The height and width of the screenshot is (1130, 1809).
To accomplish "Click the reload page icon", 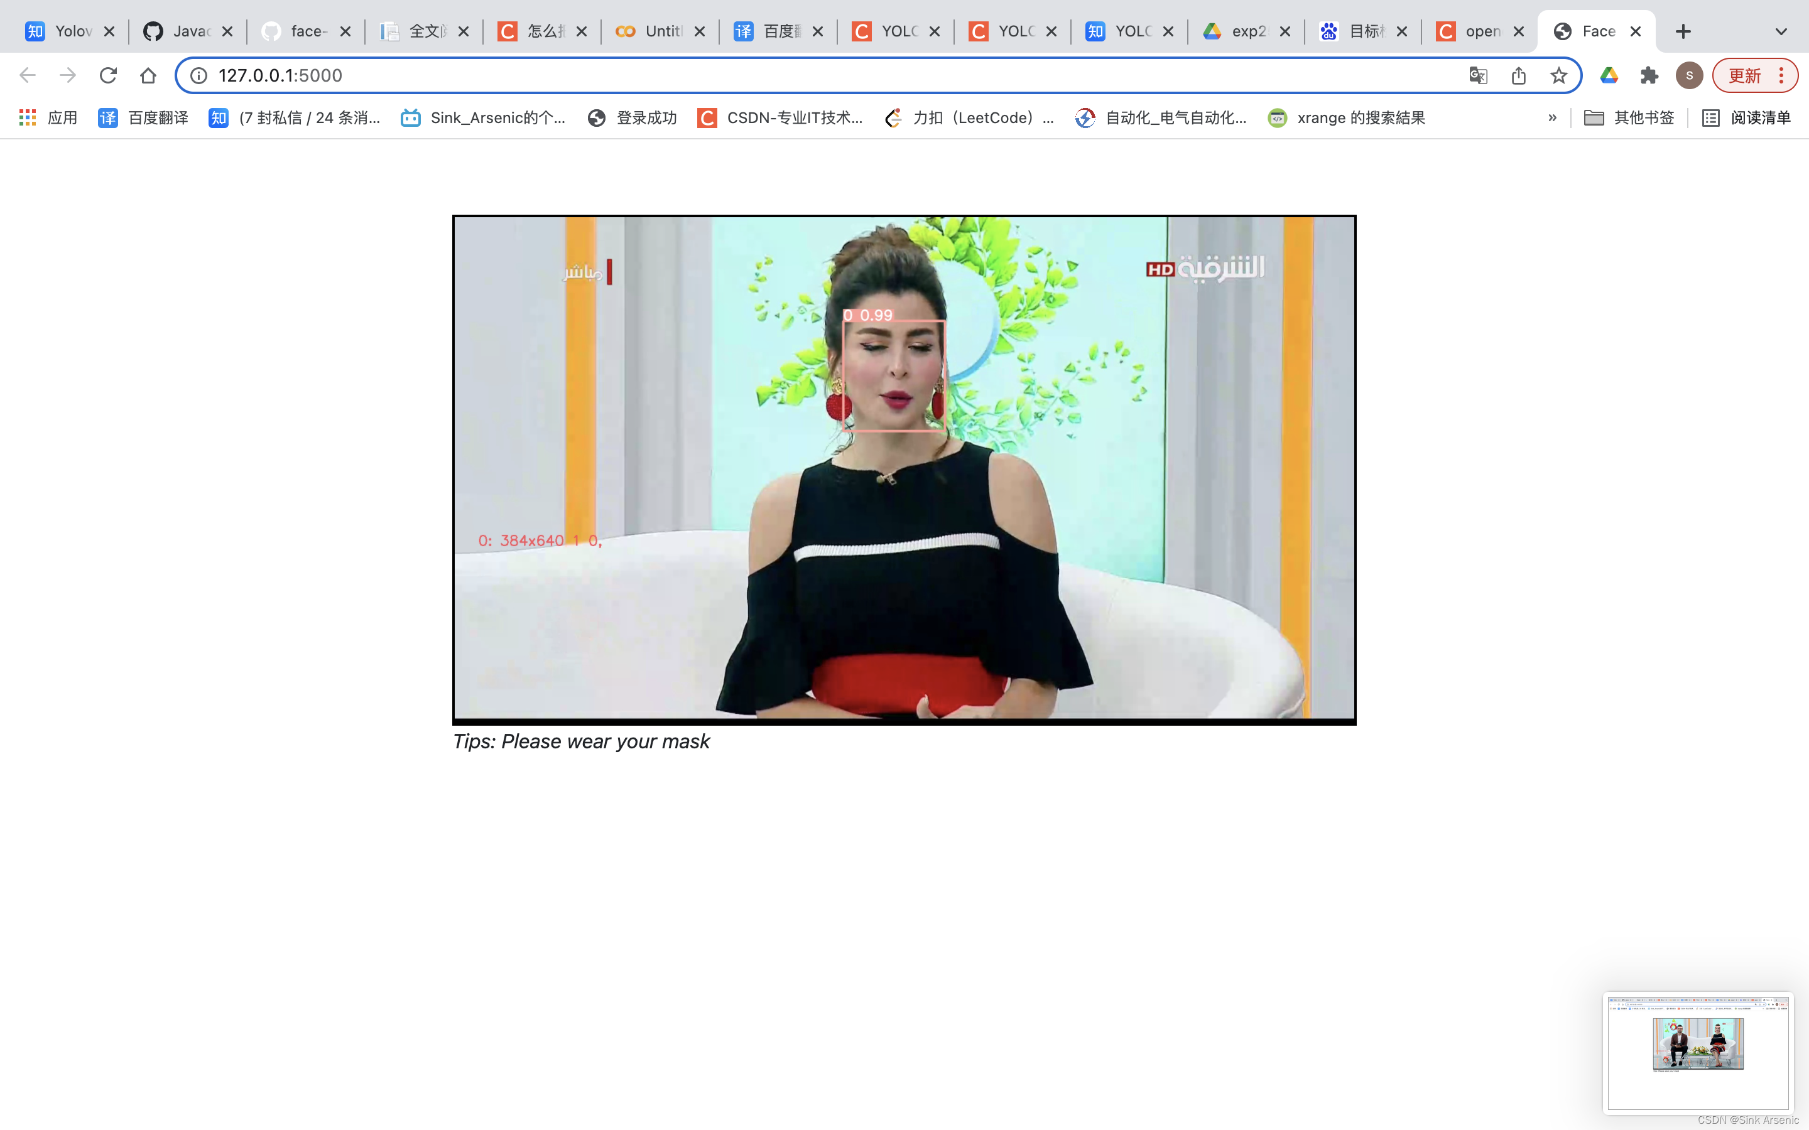I will (109, 75).
